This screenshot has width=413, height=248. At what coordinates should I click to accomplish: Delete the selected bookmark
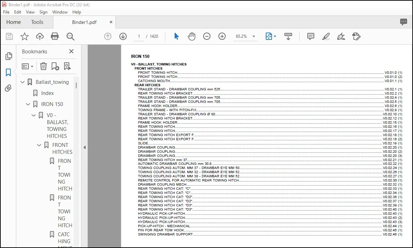pos(43,66)
